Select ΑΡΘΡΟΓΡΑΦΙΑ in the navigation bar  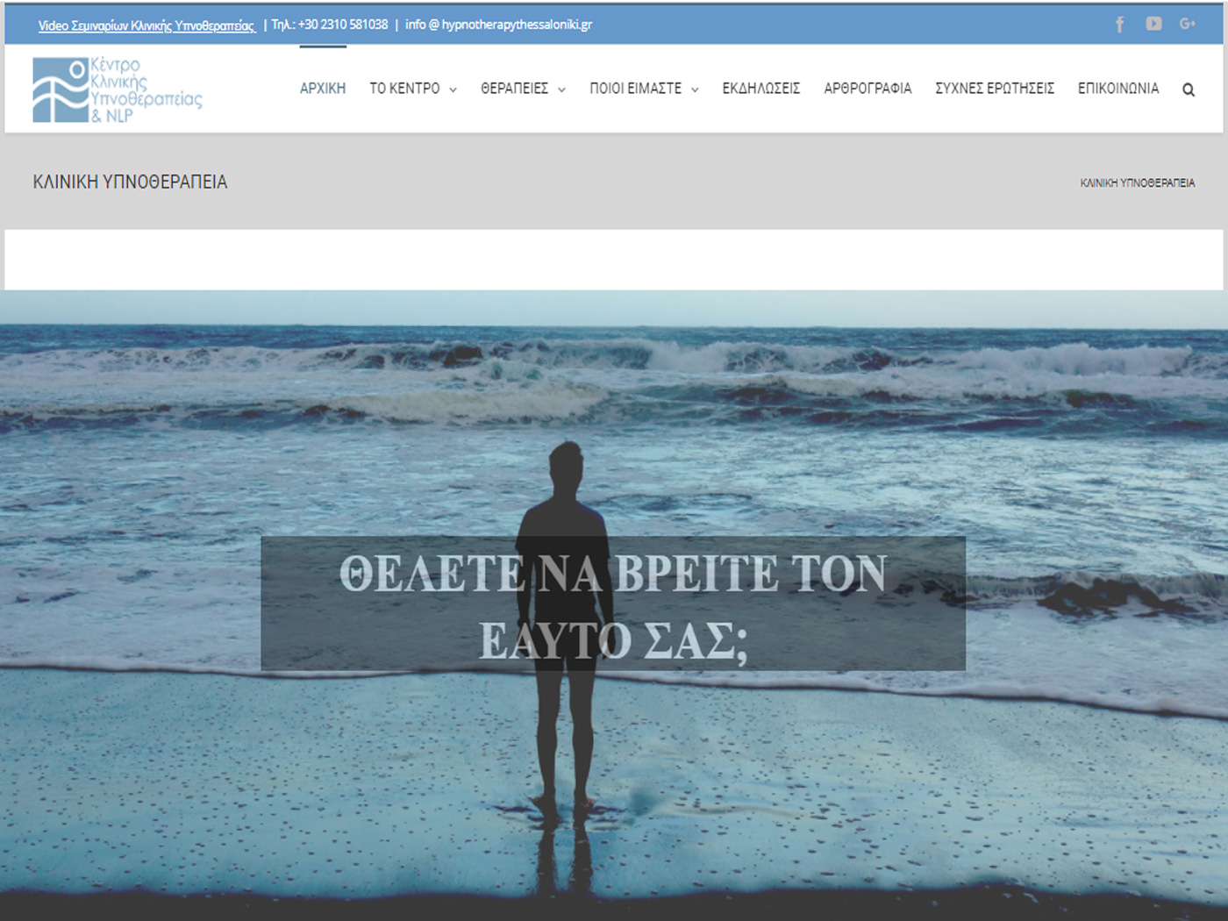click(x=867, y=89)
